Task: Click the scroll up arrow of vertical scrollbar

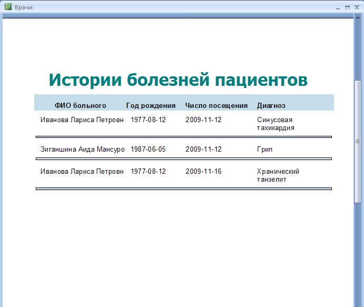Action: point(358,16)
